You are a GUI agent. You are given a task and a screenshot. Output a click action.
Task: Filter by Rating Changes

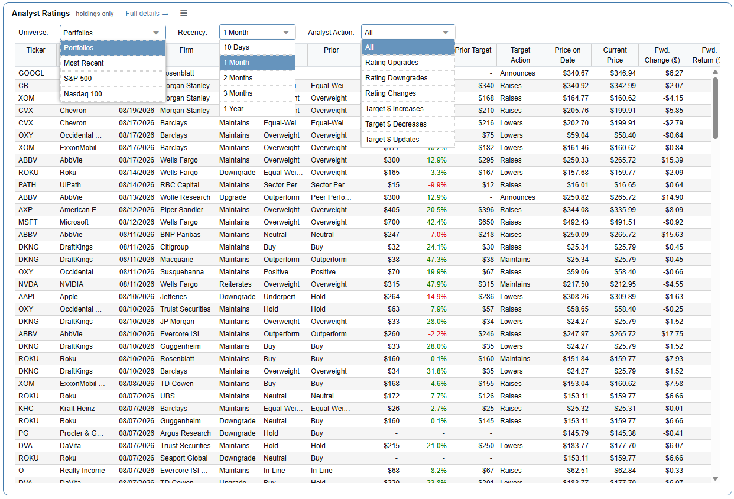pos(408,93)
